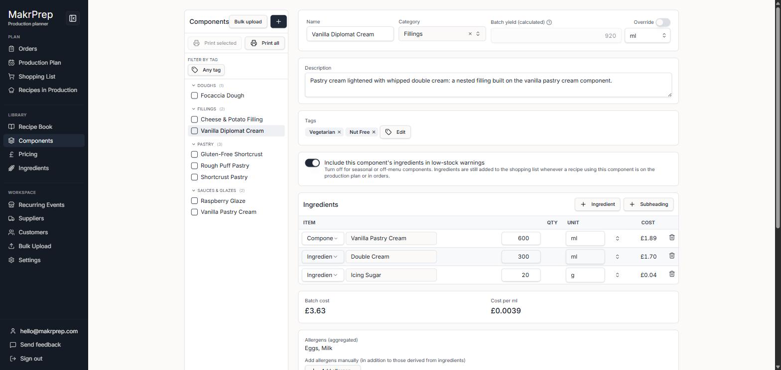Tick the Cheese & Potato Filling checkbox
781x370 pixels.
195,119
